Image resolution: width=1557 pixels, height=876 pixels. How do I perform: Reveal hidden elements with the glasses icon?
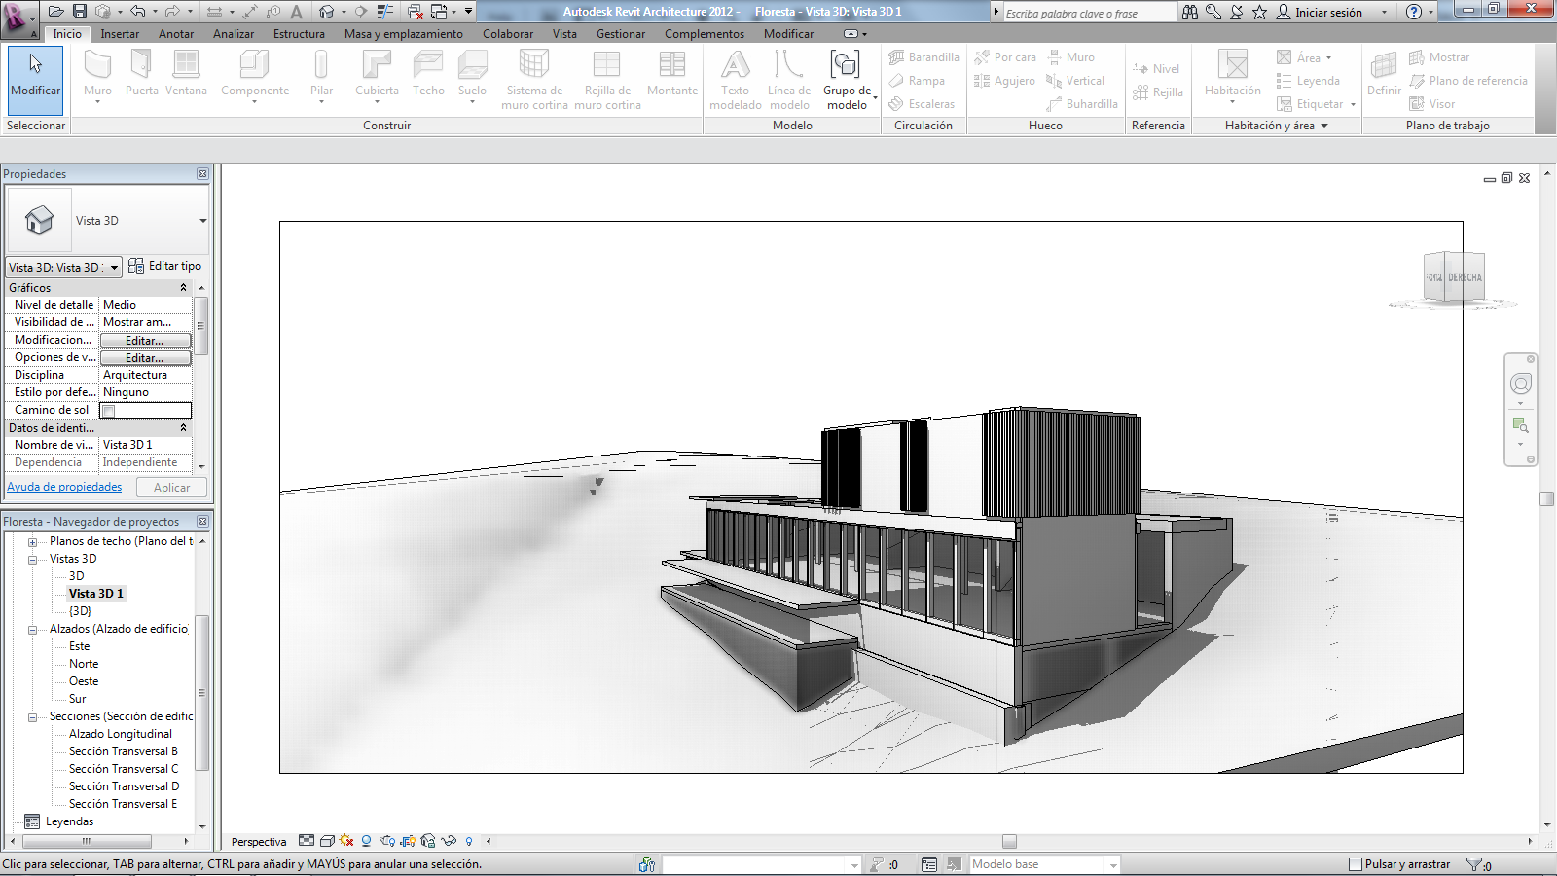pyautogui.click(x=449, y=841)
